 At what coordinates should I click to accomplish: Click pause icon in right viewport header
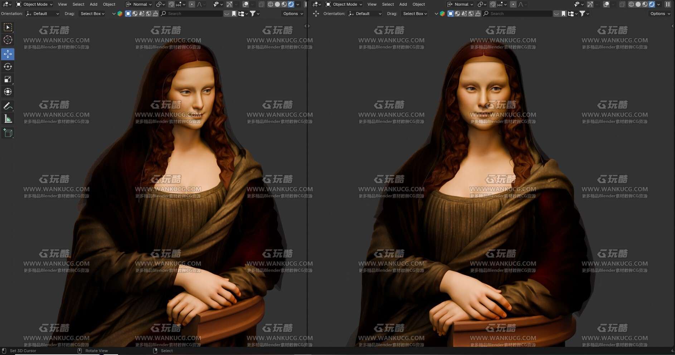pyautogui.click(x=668, y=4)
